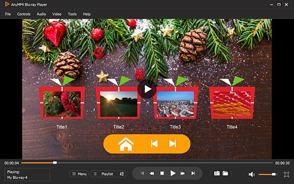Skip to next chapter button

193,173
